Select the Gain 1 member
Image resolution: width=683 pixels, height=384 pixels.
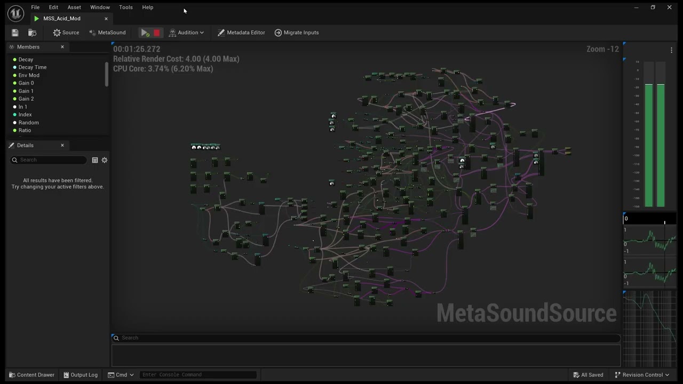[26, 91]
